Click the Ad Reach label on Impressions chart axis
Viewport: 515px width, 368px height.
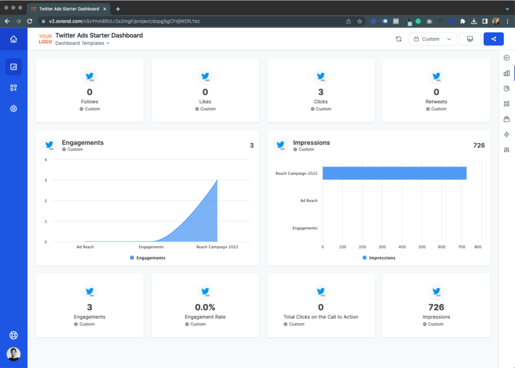pos(309,201)
